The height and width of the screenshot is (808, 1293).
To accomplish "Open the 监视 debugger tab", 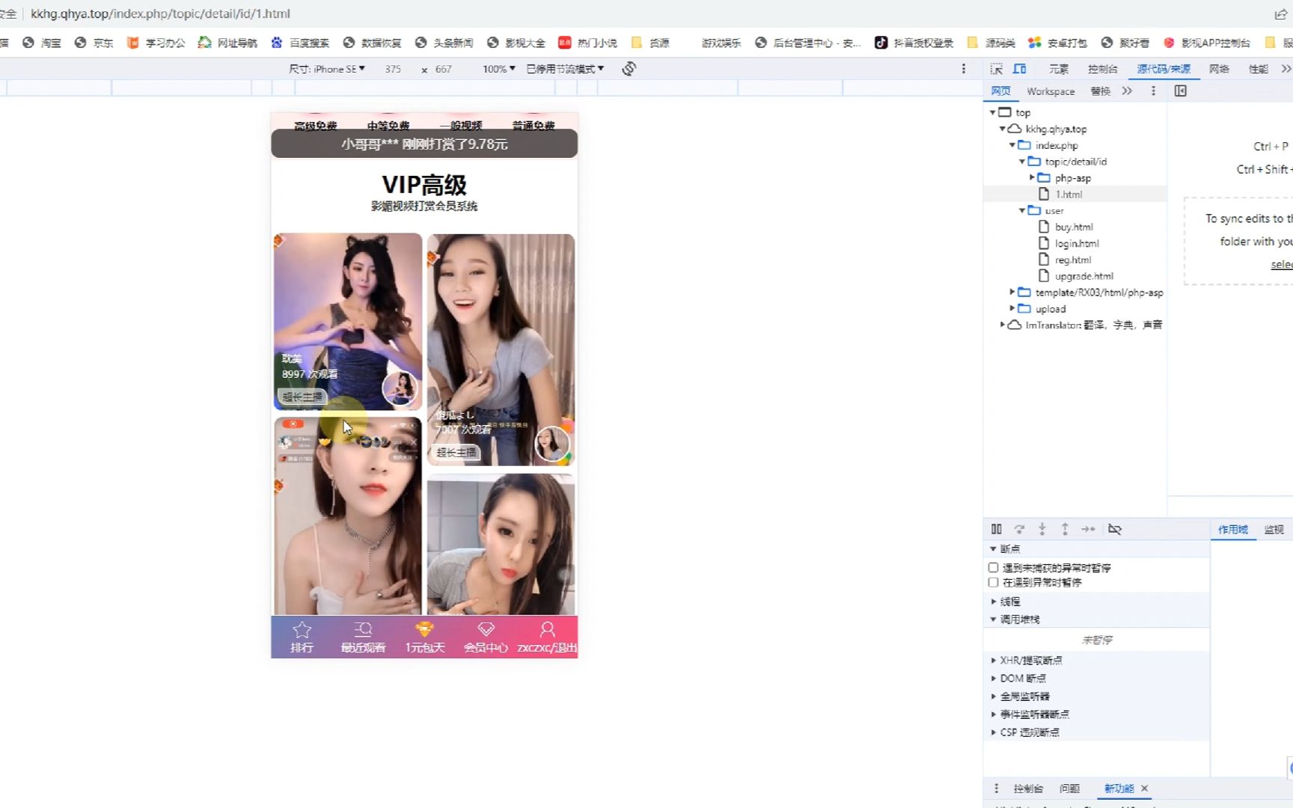I will [x=1274, y=530].
